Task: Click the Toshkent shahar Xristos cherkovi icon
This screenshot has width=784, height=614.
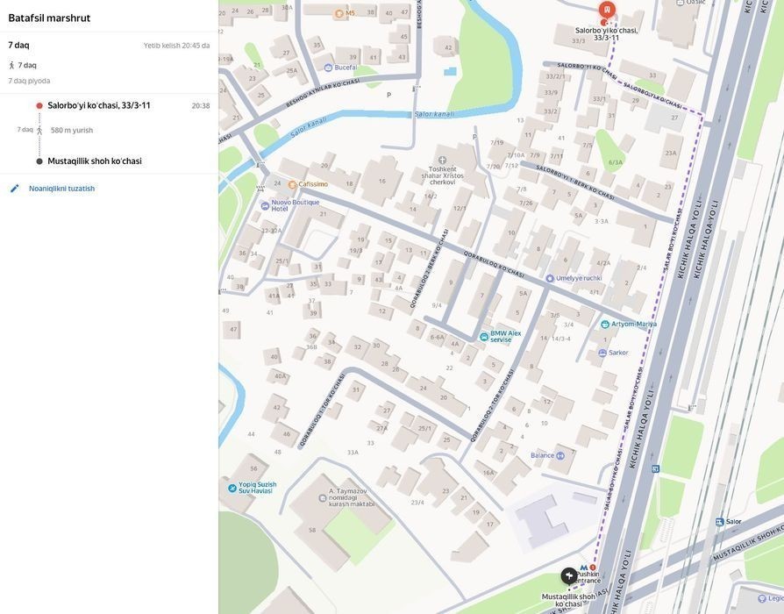Action: [x=442, y=161]
